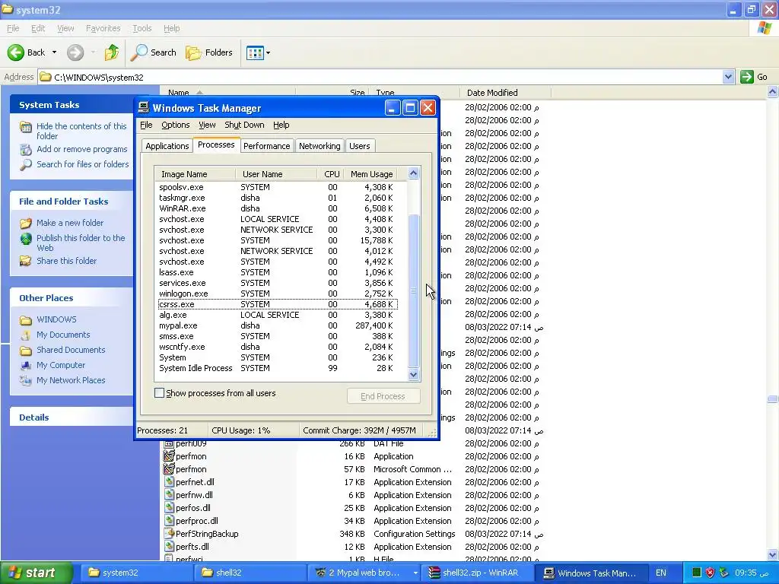Go up one folder level icon
Screen dimensions: 779x584
coord(112,52)
